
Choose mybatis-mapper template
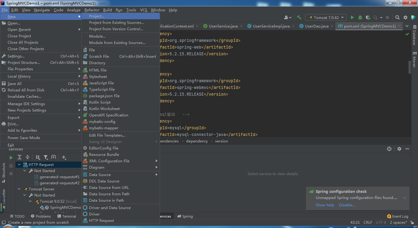point(121,128)
